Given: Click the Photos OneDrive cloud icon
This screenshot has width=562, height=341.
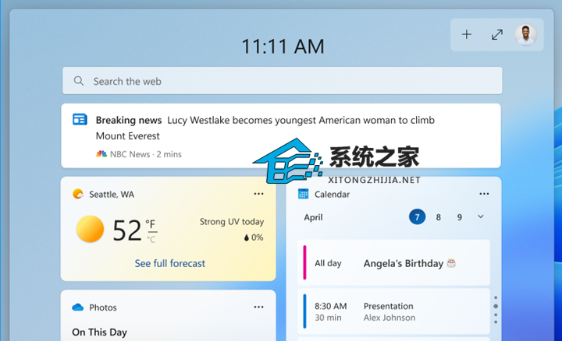Looking at the screenshot, I should (77, 308).
